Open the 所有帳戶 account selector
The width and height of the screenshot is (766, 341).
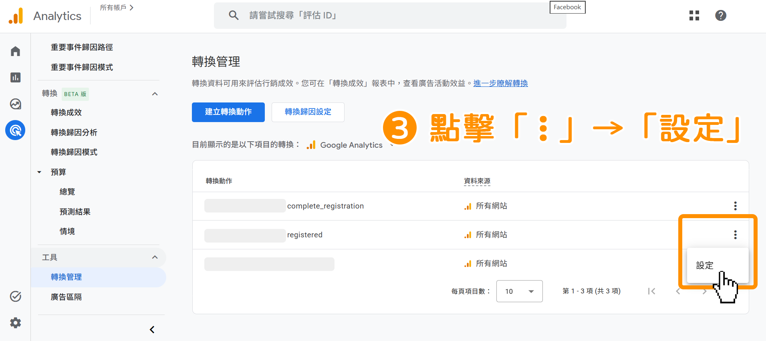click(x=117, y=8)
